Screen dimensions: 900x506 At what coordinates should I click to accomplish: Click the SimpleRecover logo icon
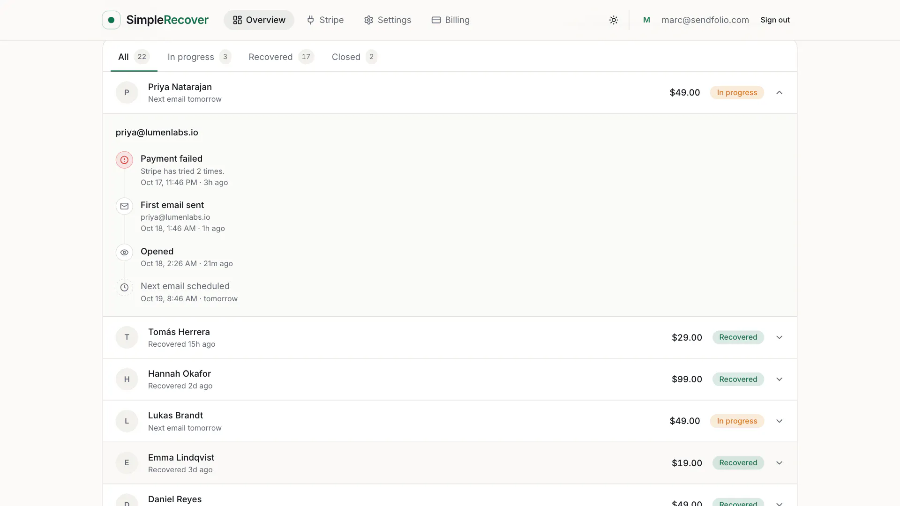(111, 20)
